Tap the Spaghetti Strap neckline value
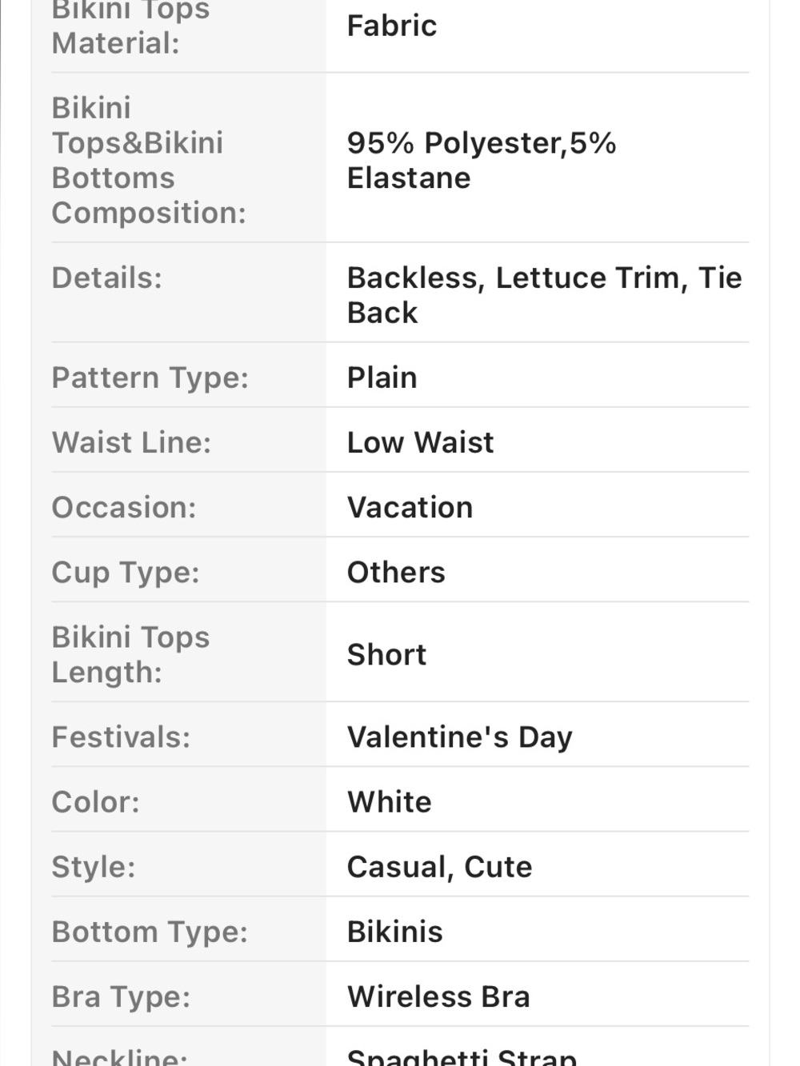 tap(462, 1057)
